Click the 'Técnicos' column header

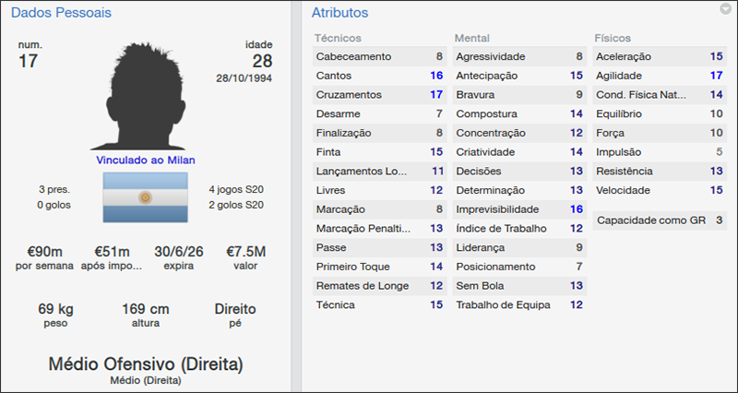pyautogui.click(x=338, y=39)
